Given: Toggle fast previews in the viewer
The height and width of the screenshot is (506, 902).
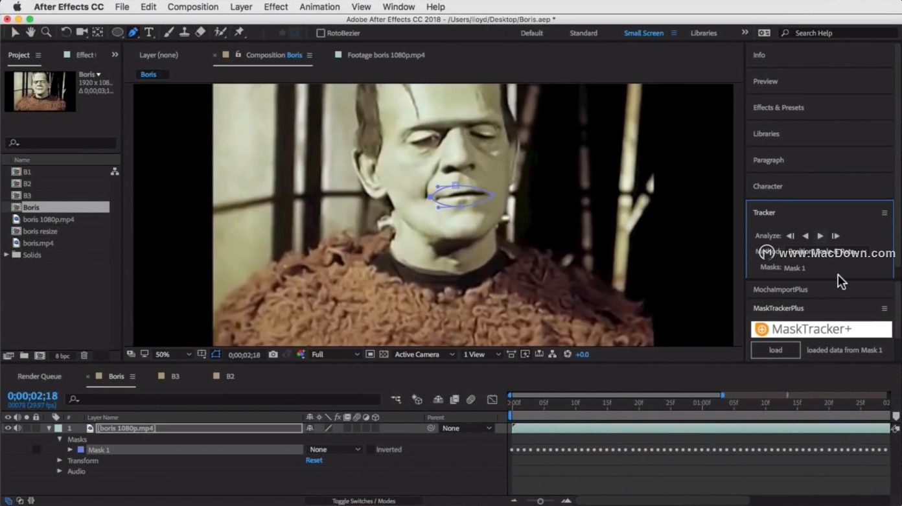Looking at the screenshot, I should tap(525, 354).
